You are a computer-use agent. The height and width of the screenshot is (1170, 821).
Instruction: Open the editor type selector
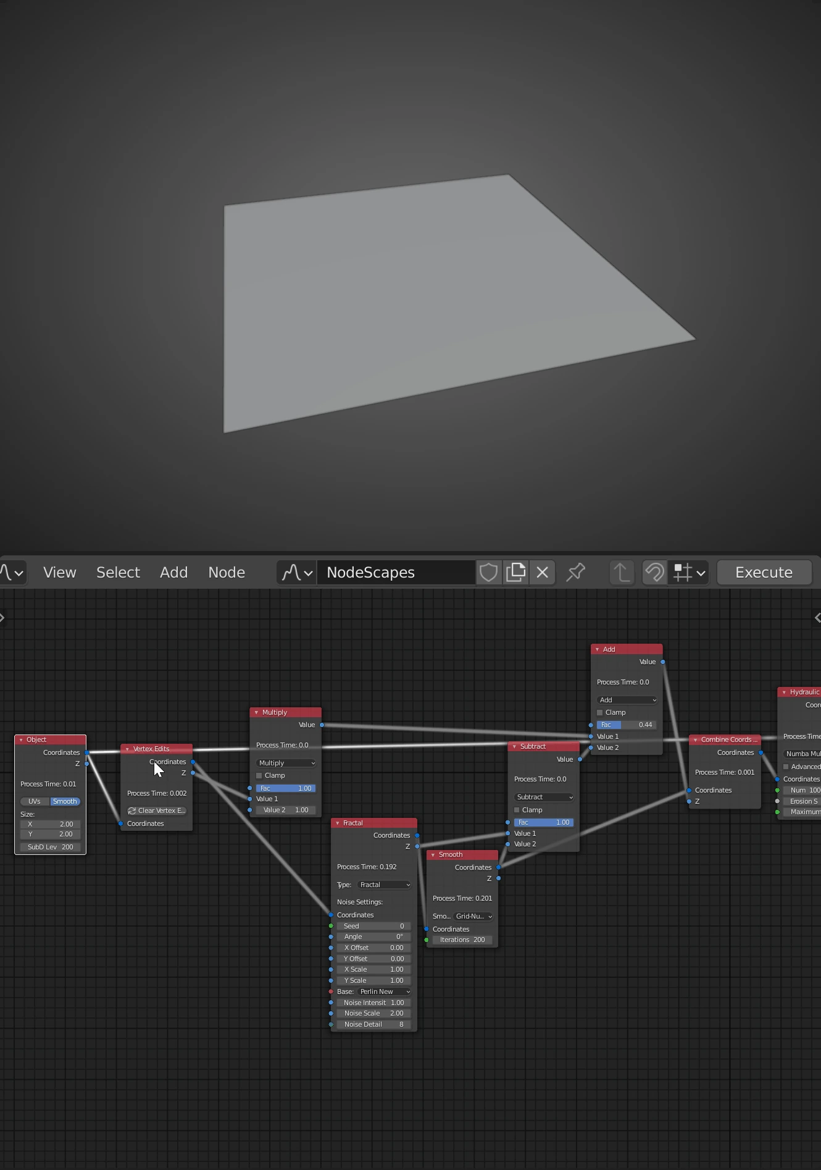12,573
